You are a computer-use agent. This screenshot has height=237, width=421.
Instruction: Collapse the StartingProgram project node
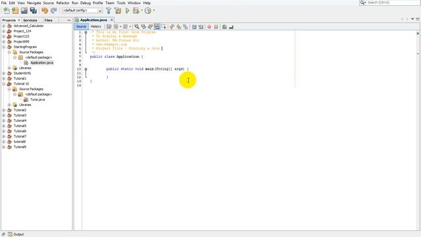click(4, 47)
